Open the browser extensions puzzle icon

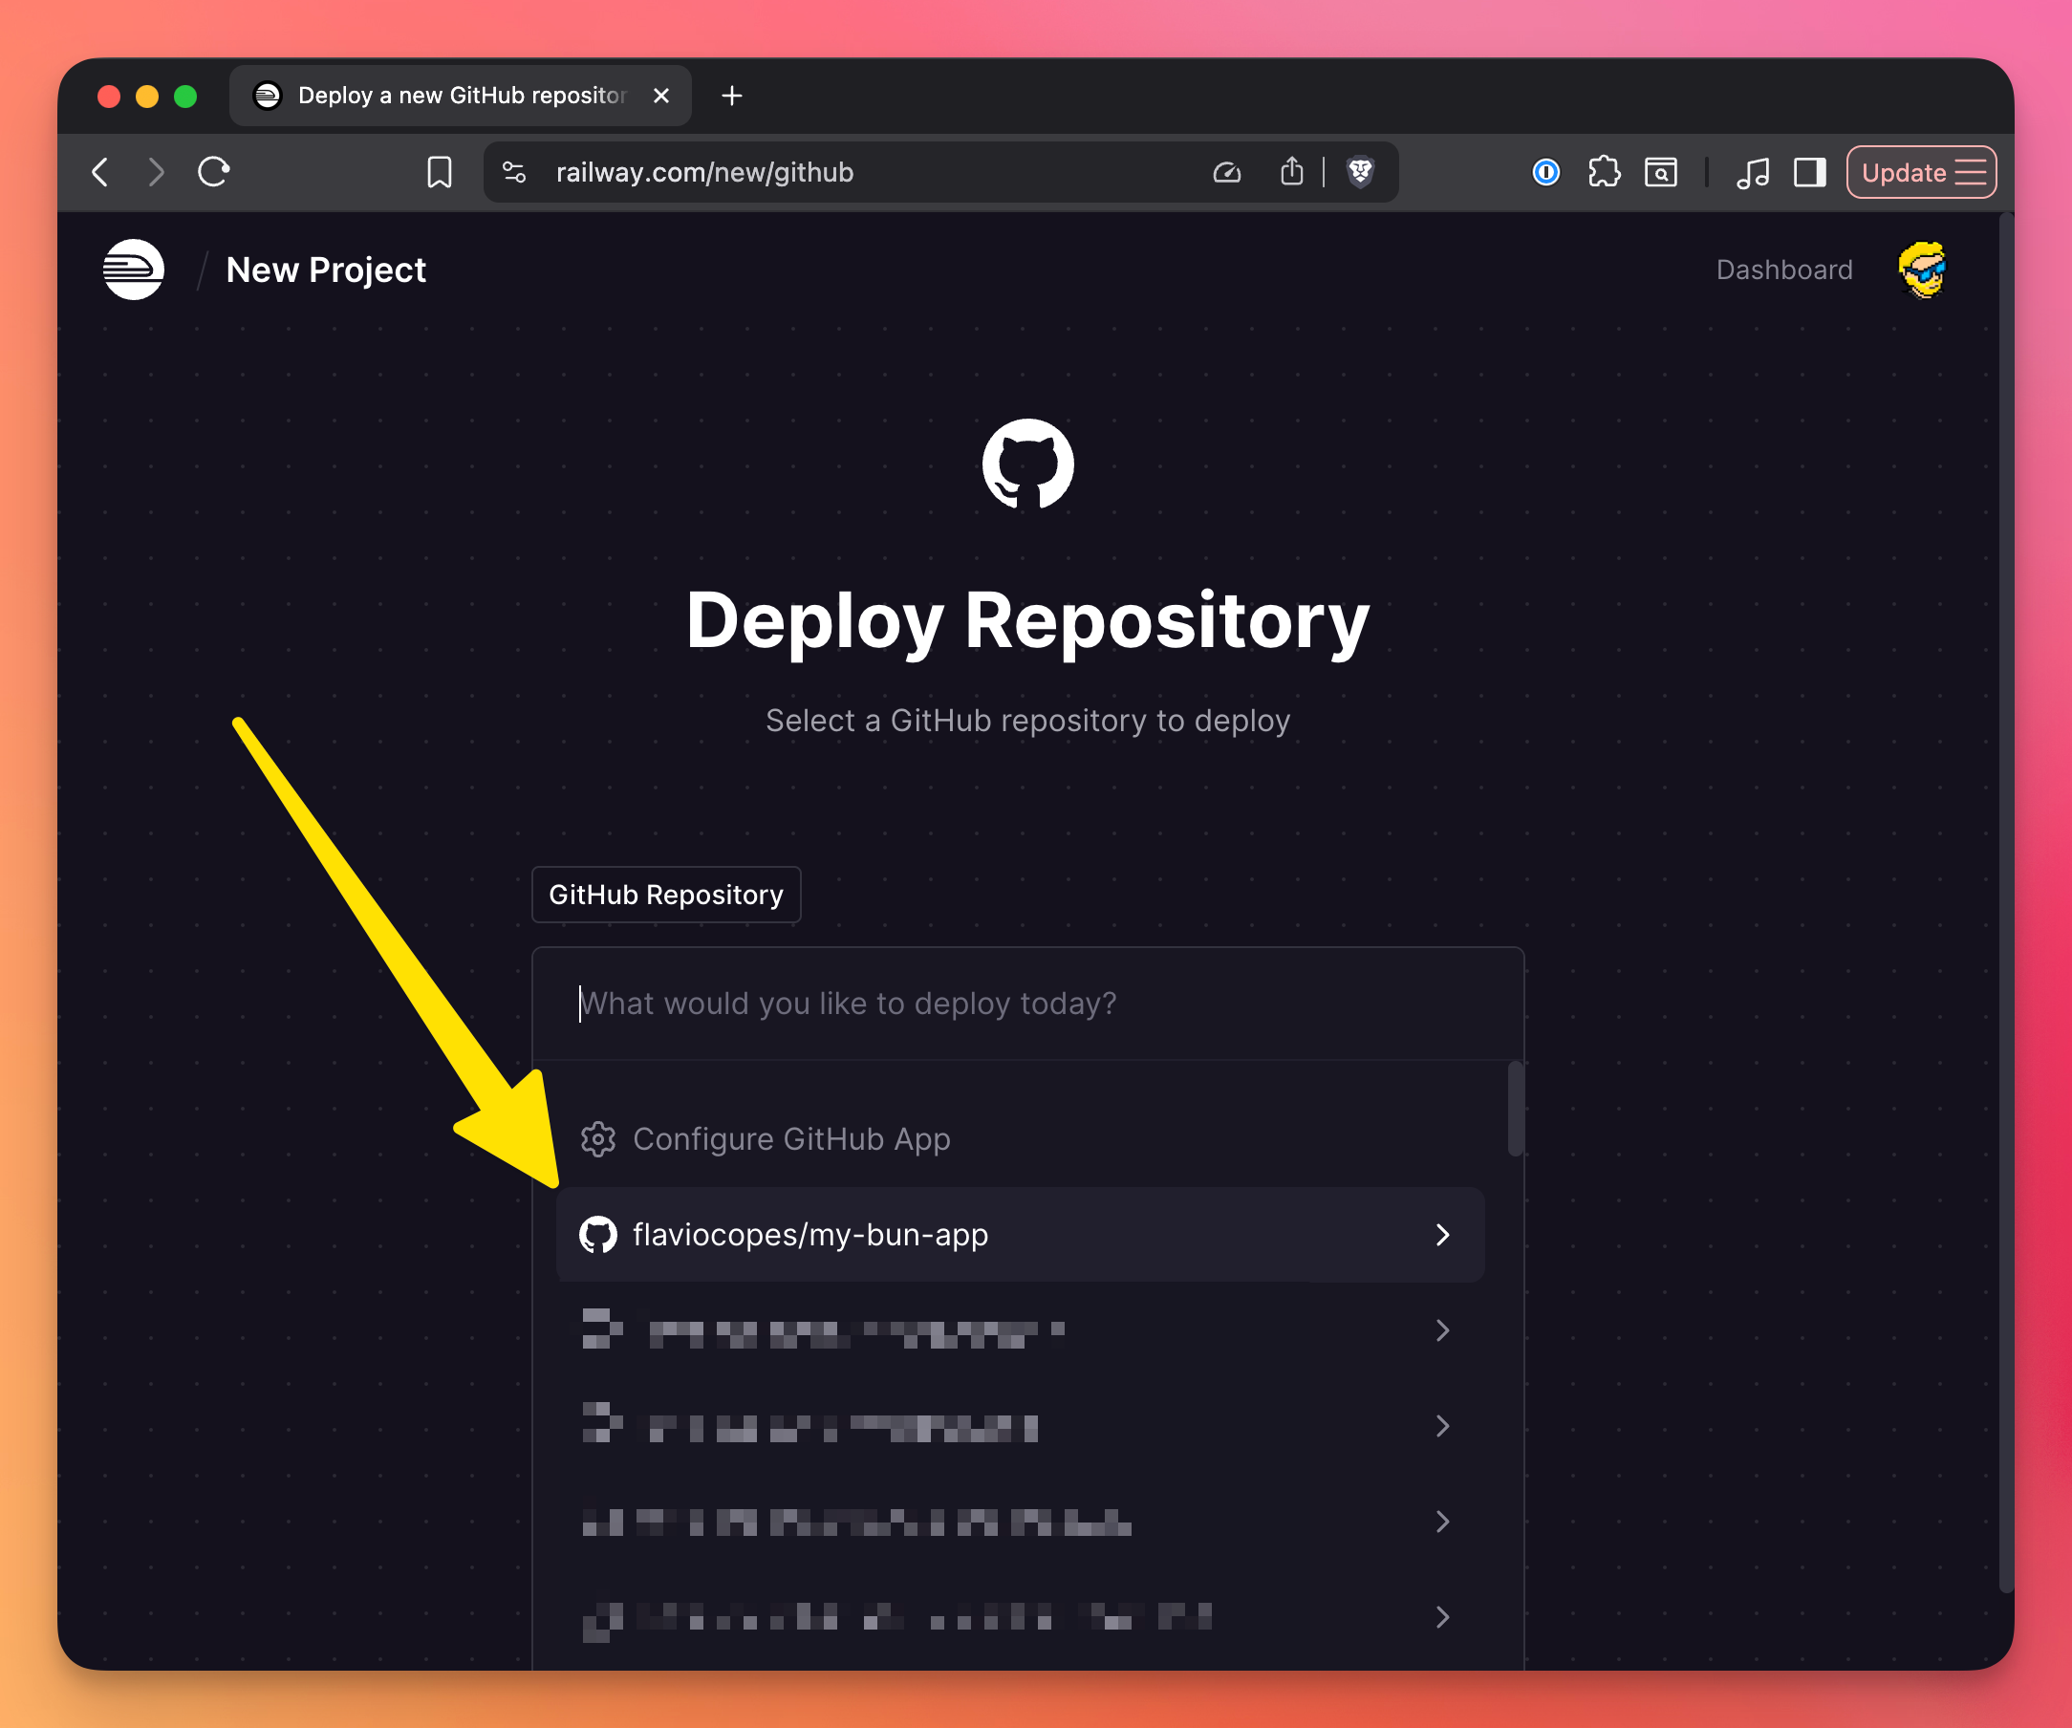coord(1604,173)
